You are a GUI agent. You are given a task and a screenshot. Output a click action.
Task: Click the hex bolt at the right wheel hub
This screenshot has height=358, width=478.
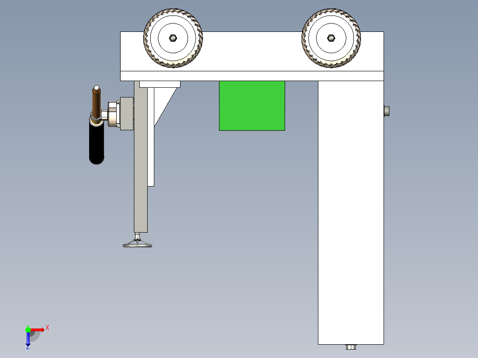(332, 39)
